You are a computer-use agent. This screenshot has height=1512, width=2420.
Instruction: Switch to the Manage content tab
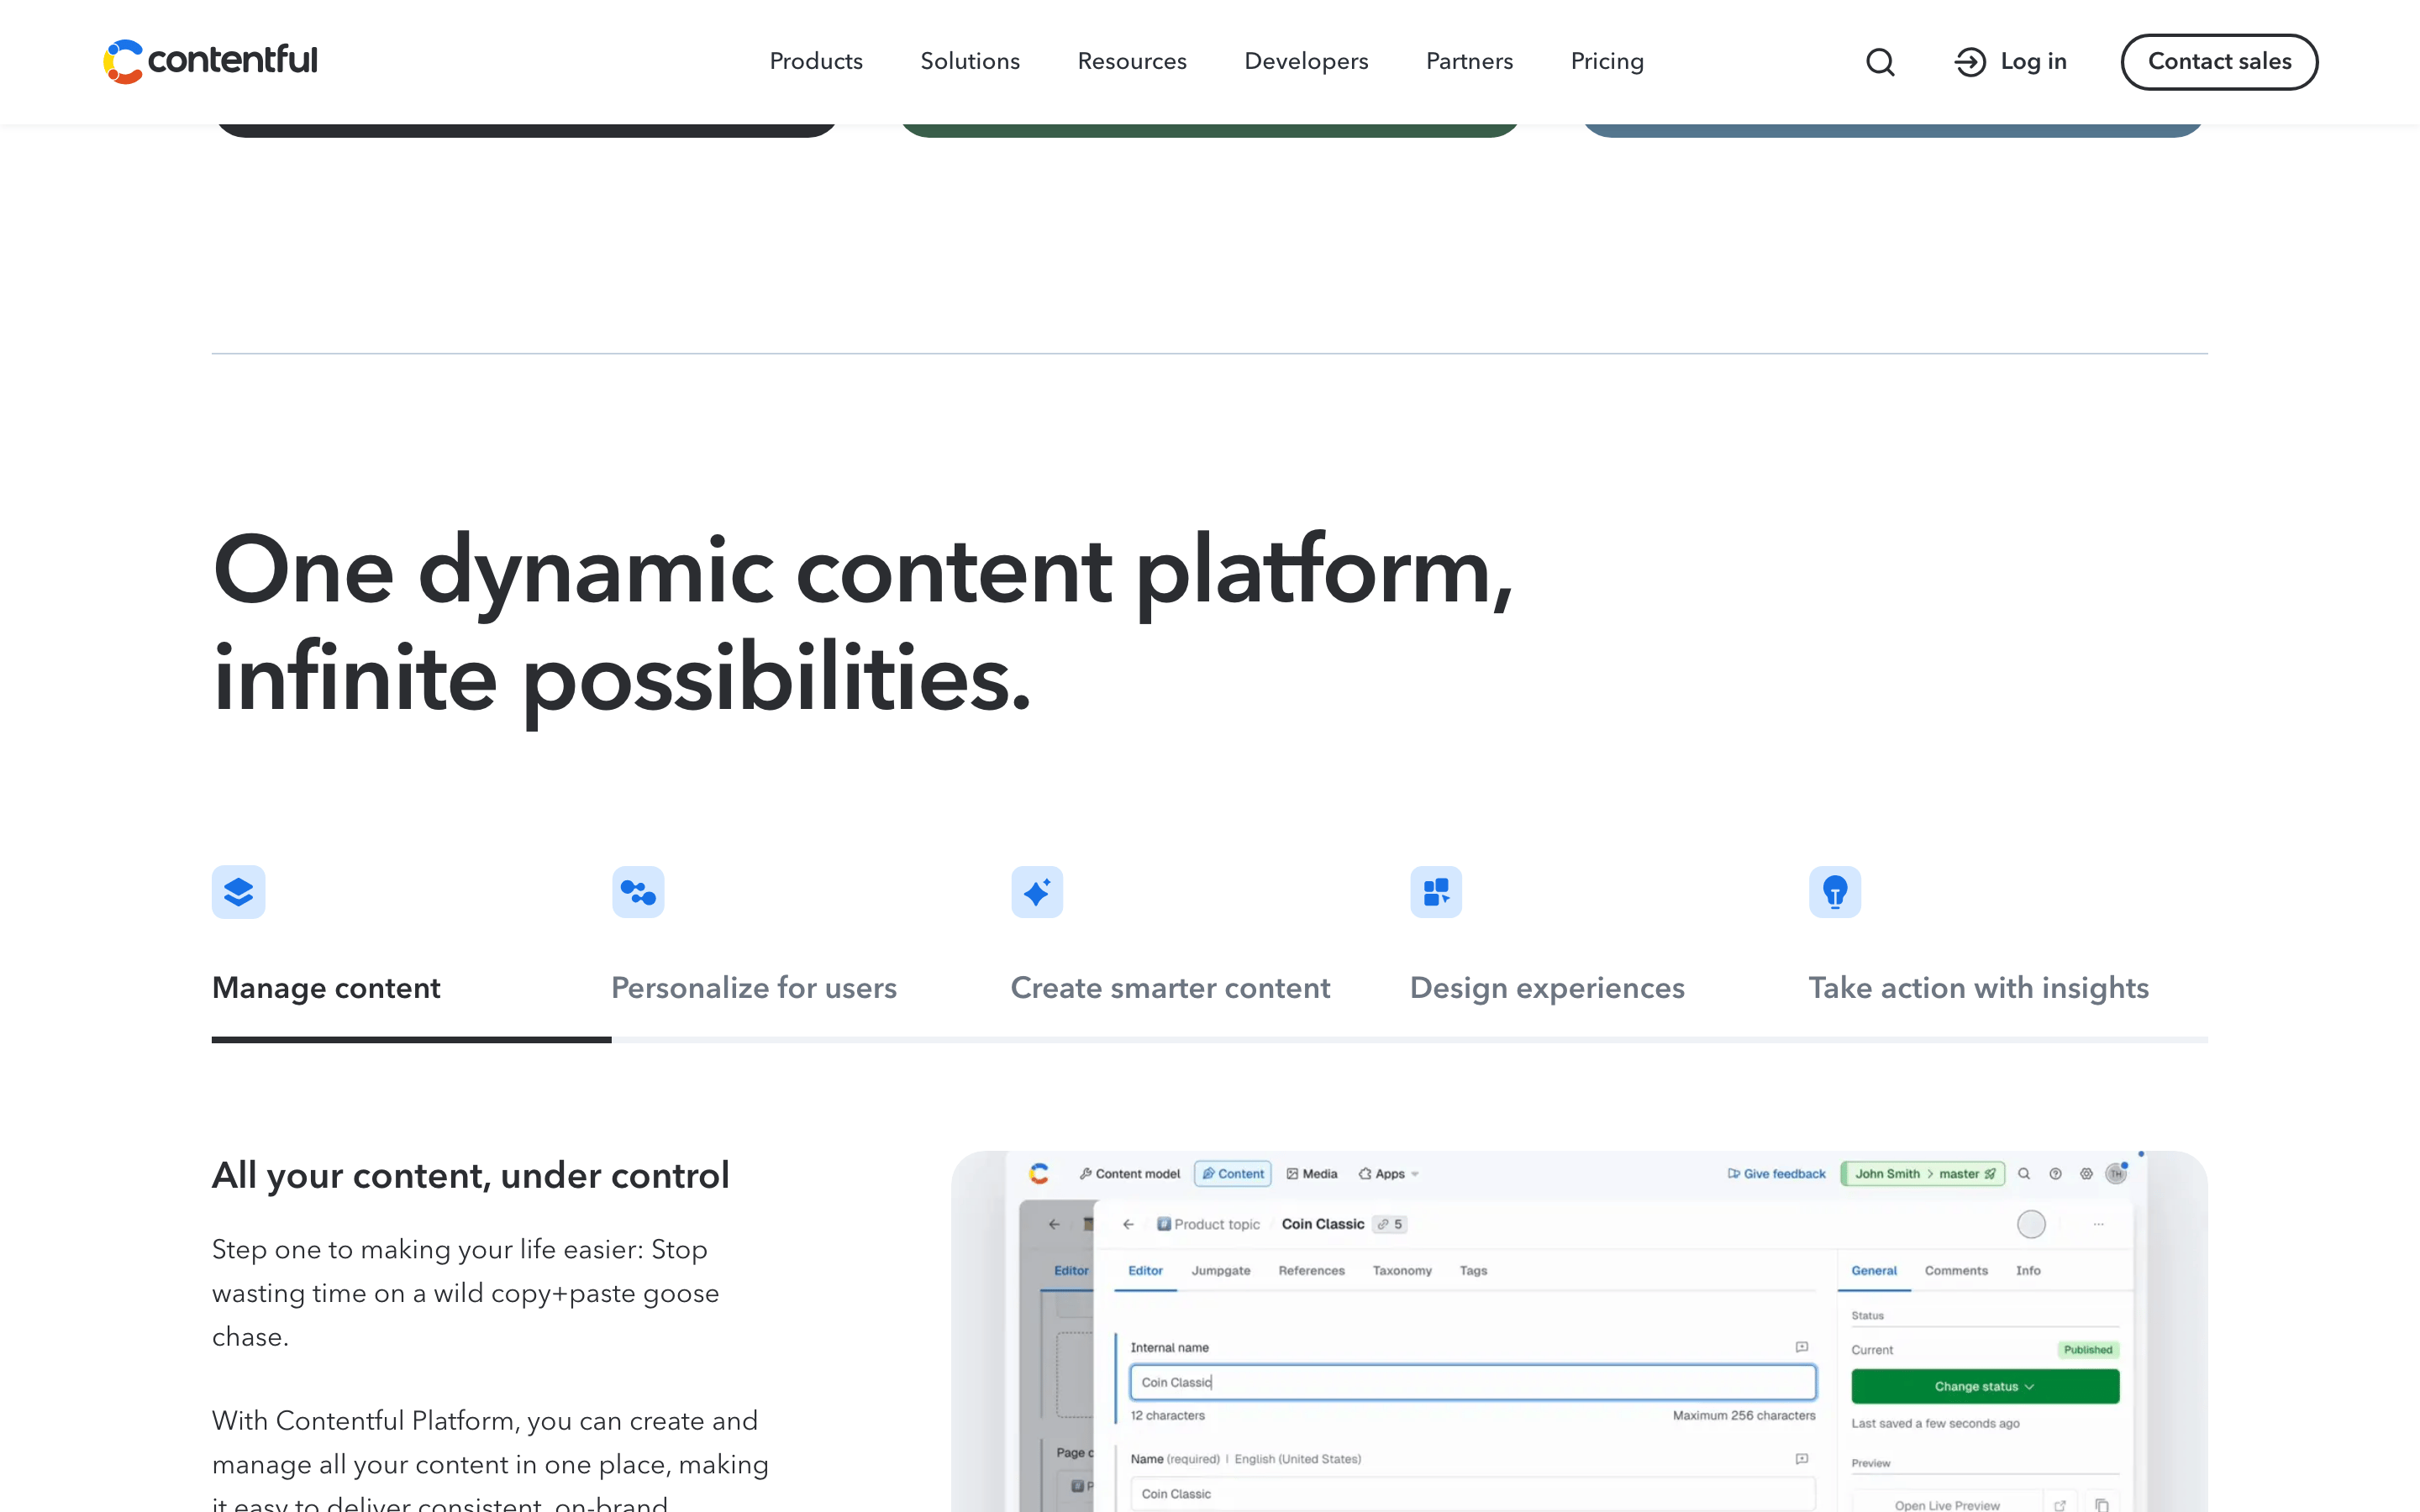coord(326,988)
